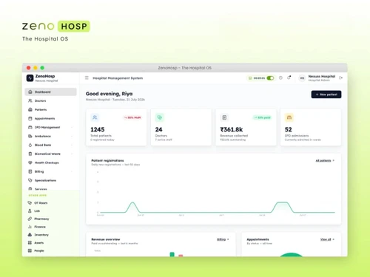Click the ₹361.8k revenue value
The height and width of the screenshot is (277, 370).
click(x=232, y=129)
